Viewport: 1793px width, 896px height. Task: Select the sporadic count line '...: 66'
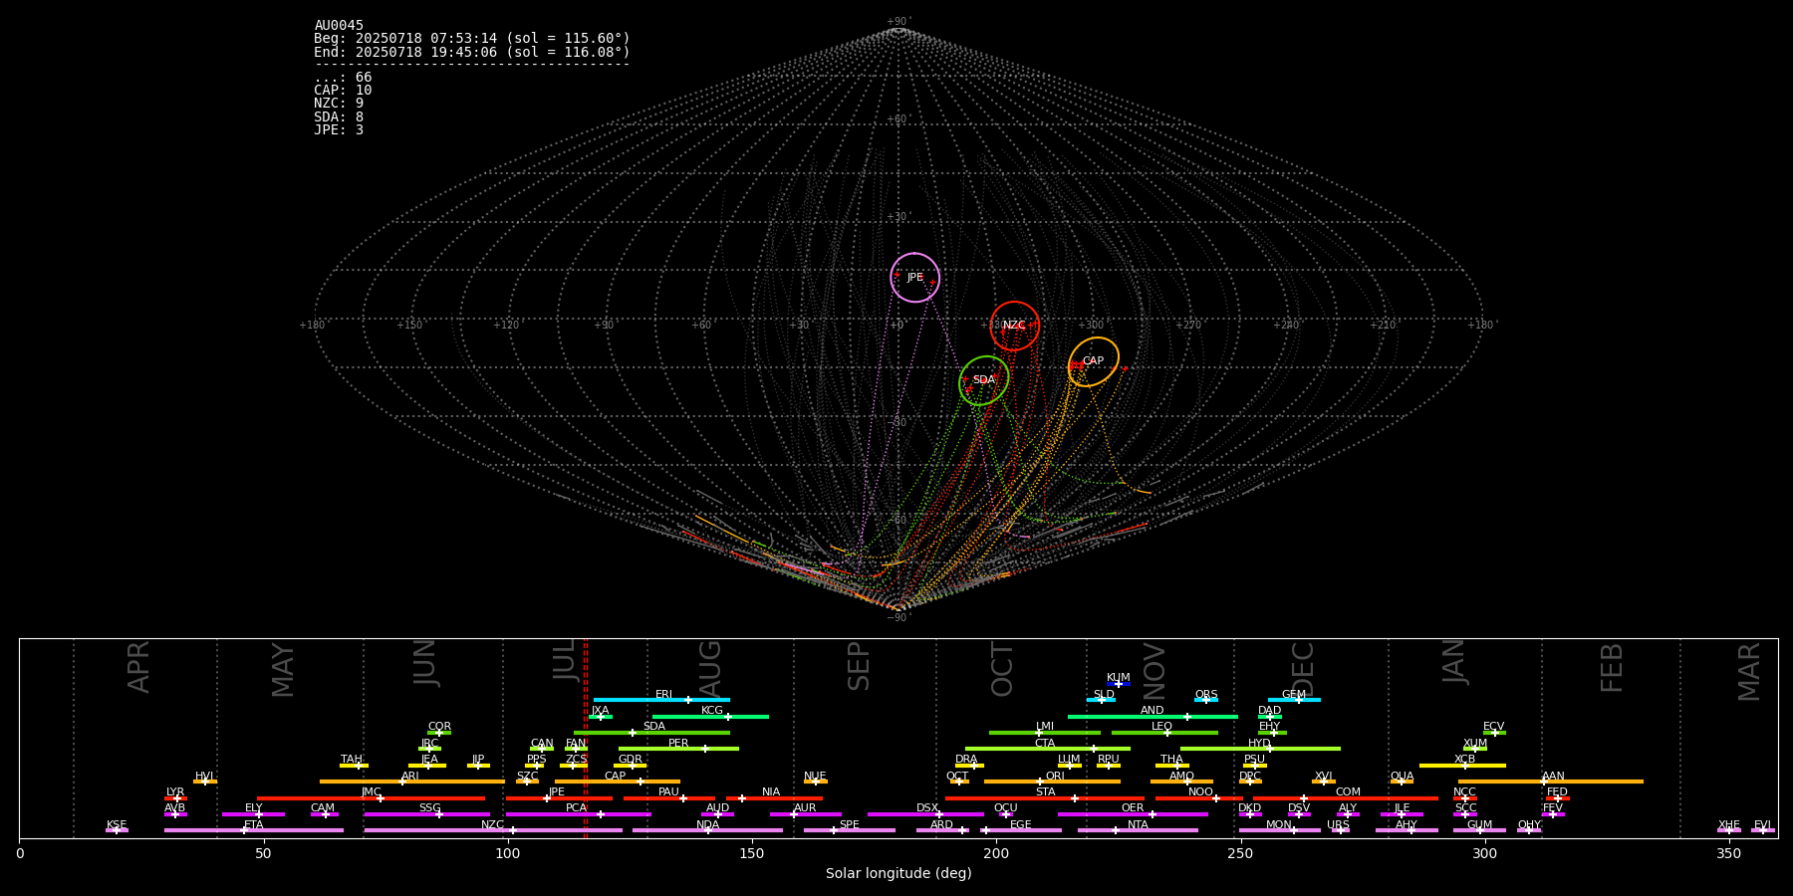point(343,78)
